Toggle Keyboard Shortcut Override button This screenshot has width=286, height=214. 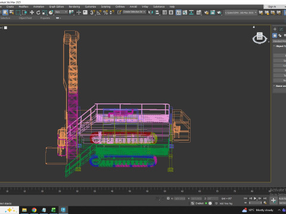pyautogui.click(x=85, y=12)
